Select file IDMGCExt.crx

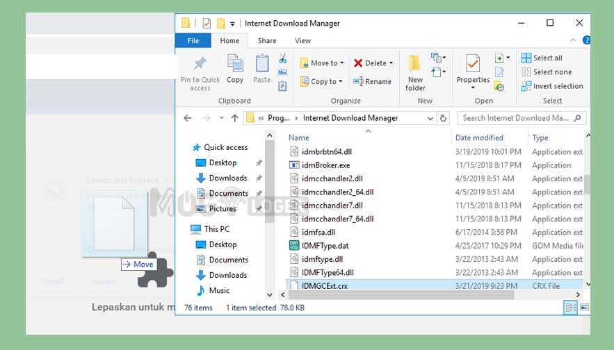pos(324,285)
